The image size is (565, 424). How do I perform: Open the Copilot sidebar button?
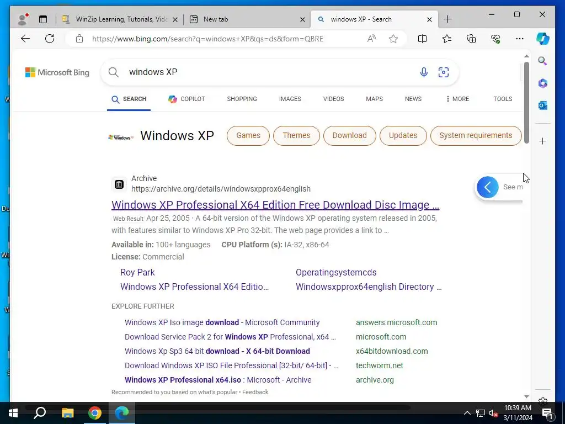(543, 39)
